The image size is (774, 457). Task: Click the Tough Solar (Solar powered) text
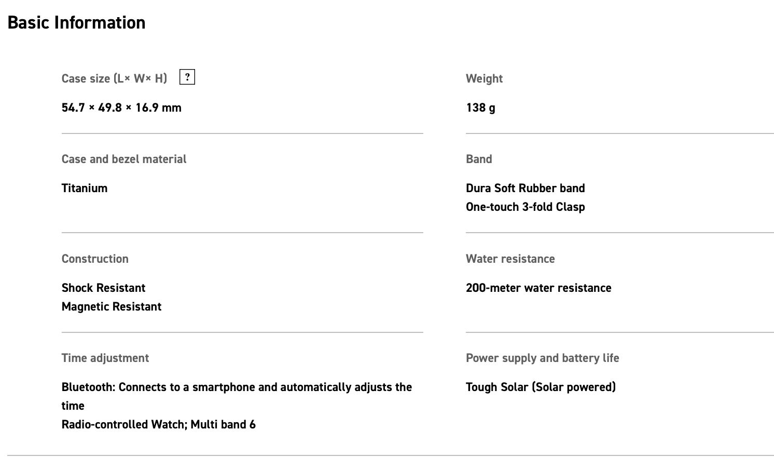[541, 387]
